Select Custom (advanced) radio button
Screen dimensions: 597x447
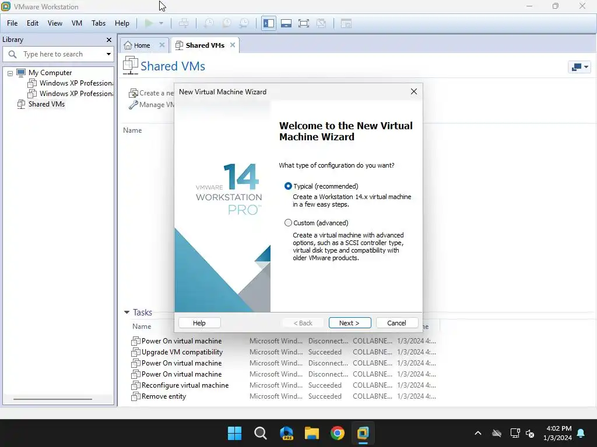click(288, 223)
